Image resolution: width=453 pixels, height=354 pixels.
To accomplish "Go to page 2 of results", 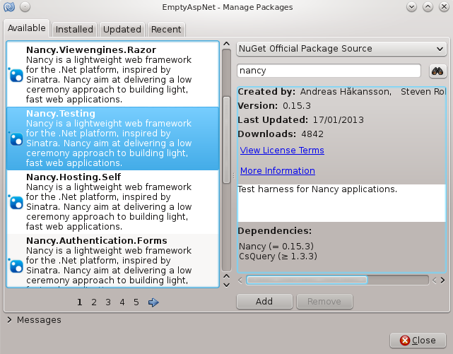I will [94, 302].
